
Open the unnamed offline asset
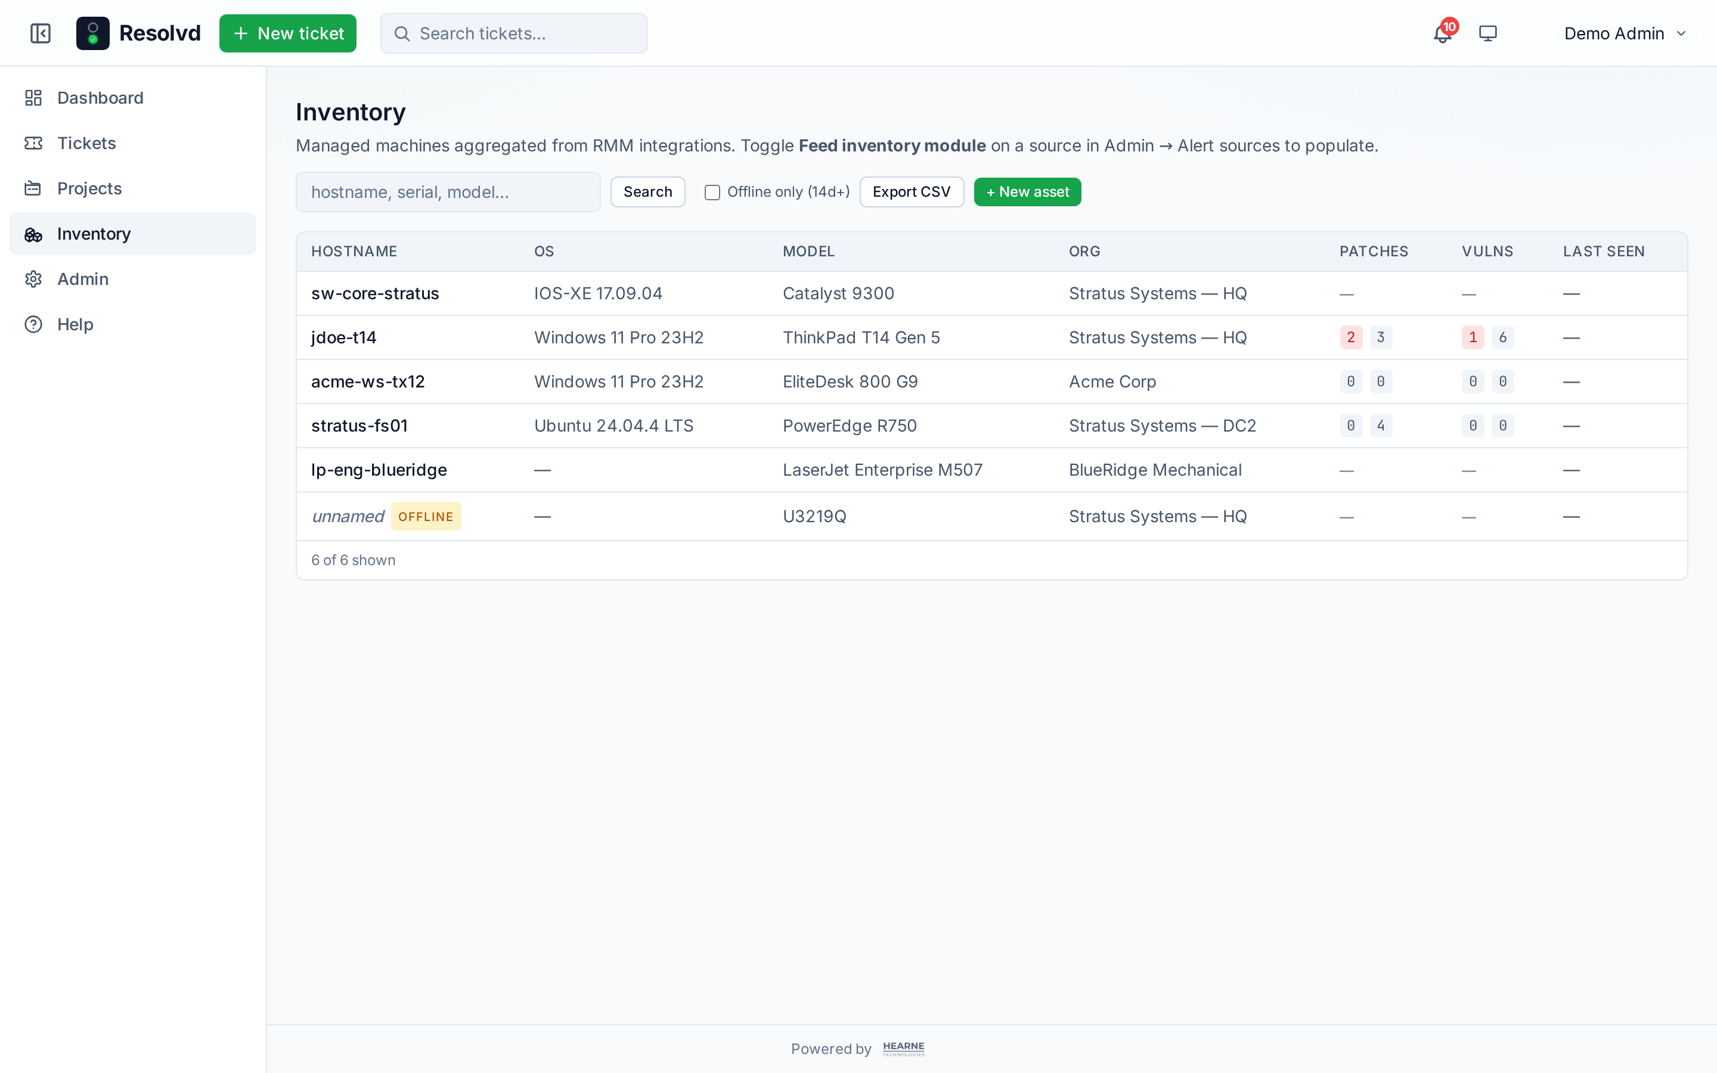coord(348,517)
